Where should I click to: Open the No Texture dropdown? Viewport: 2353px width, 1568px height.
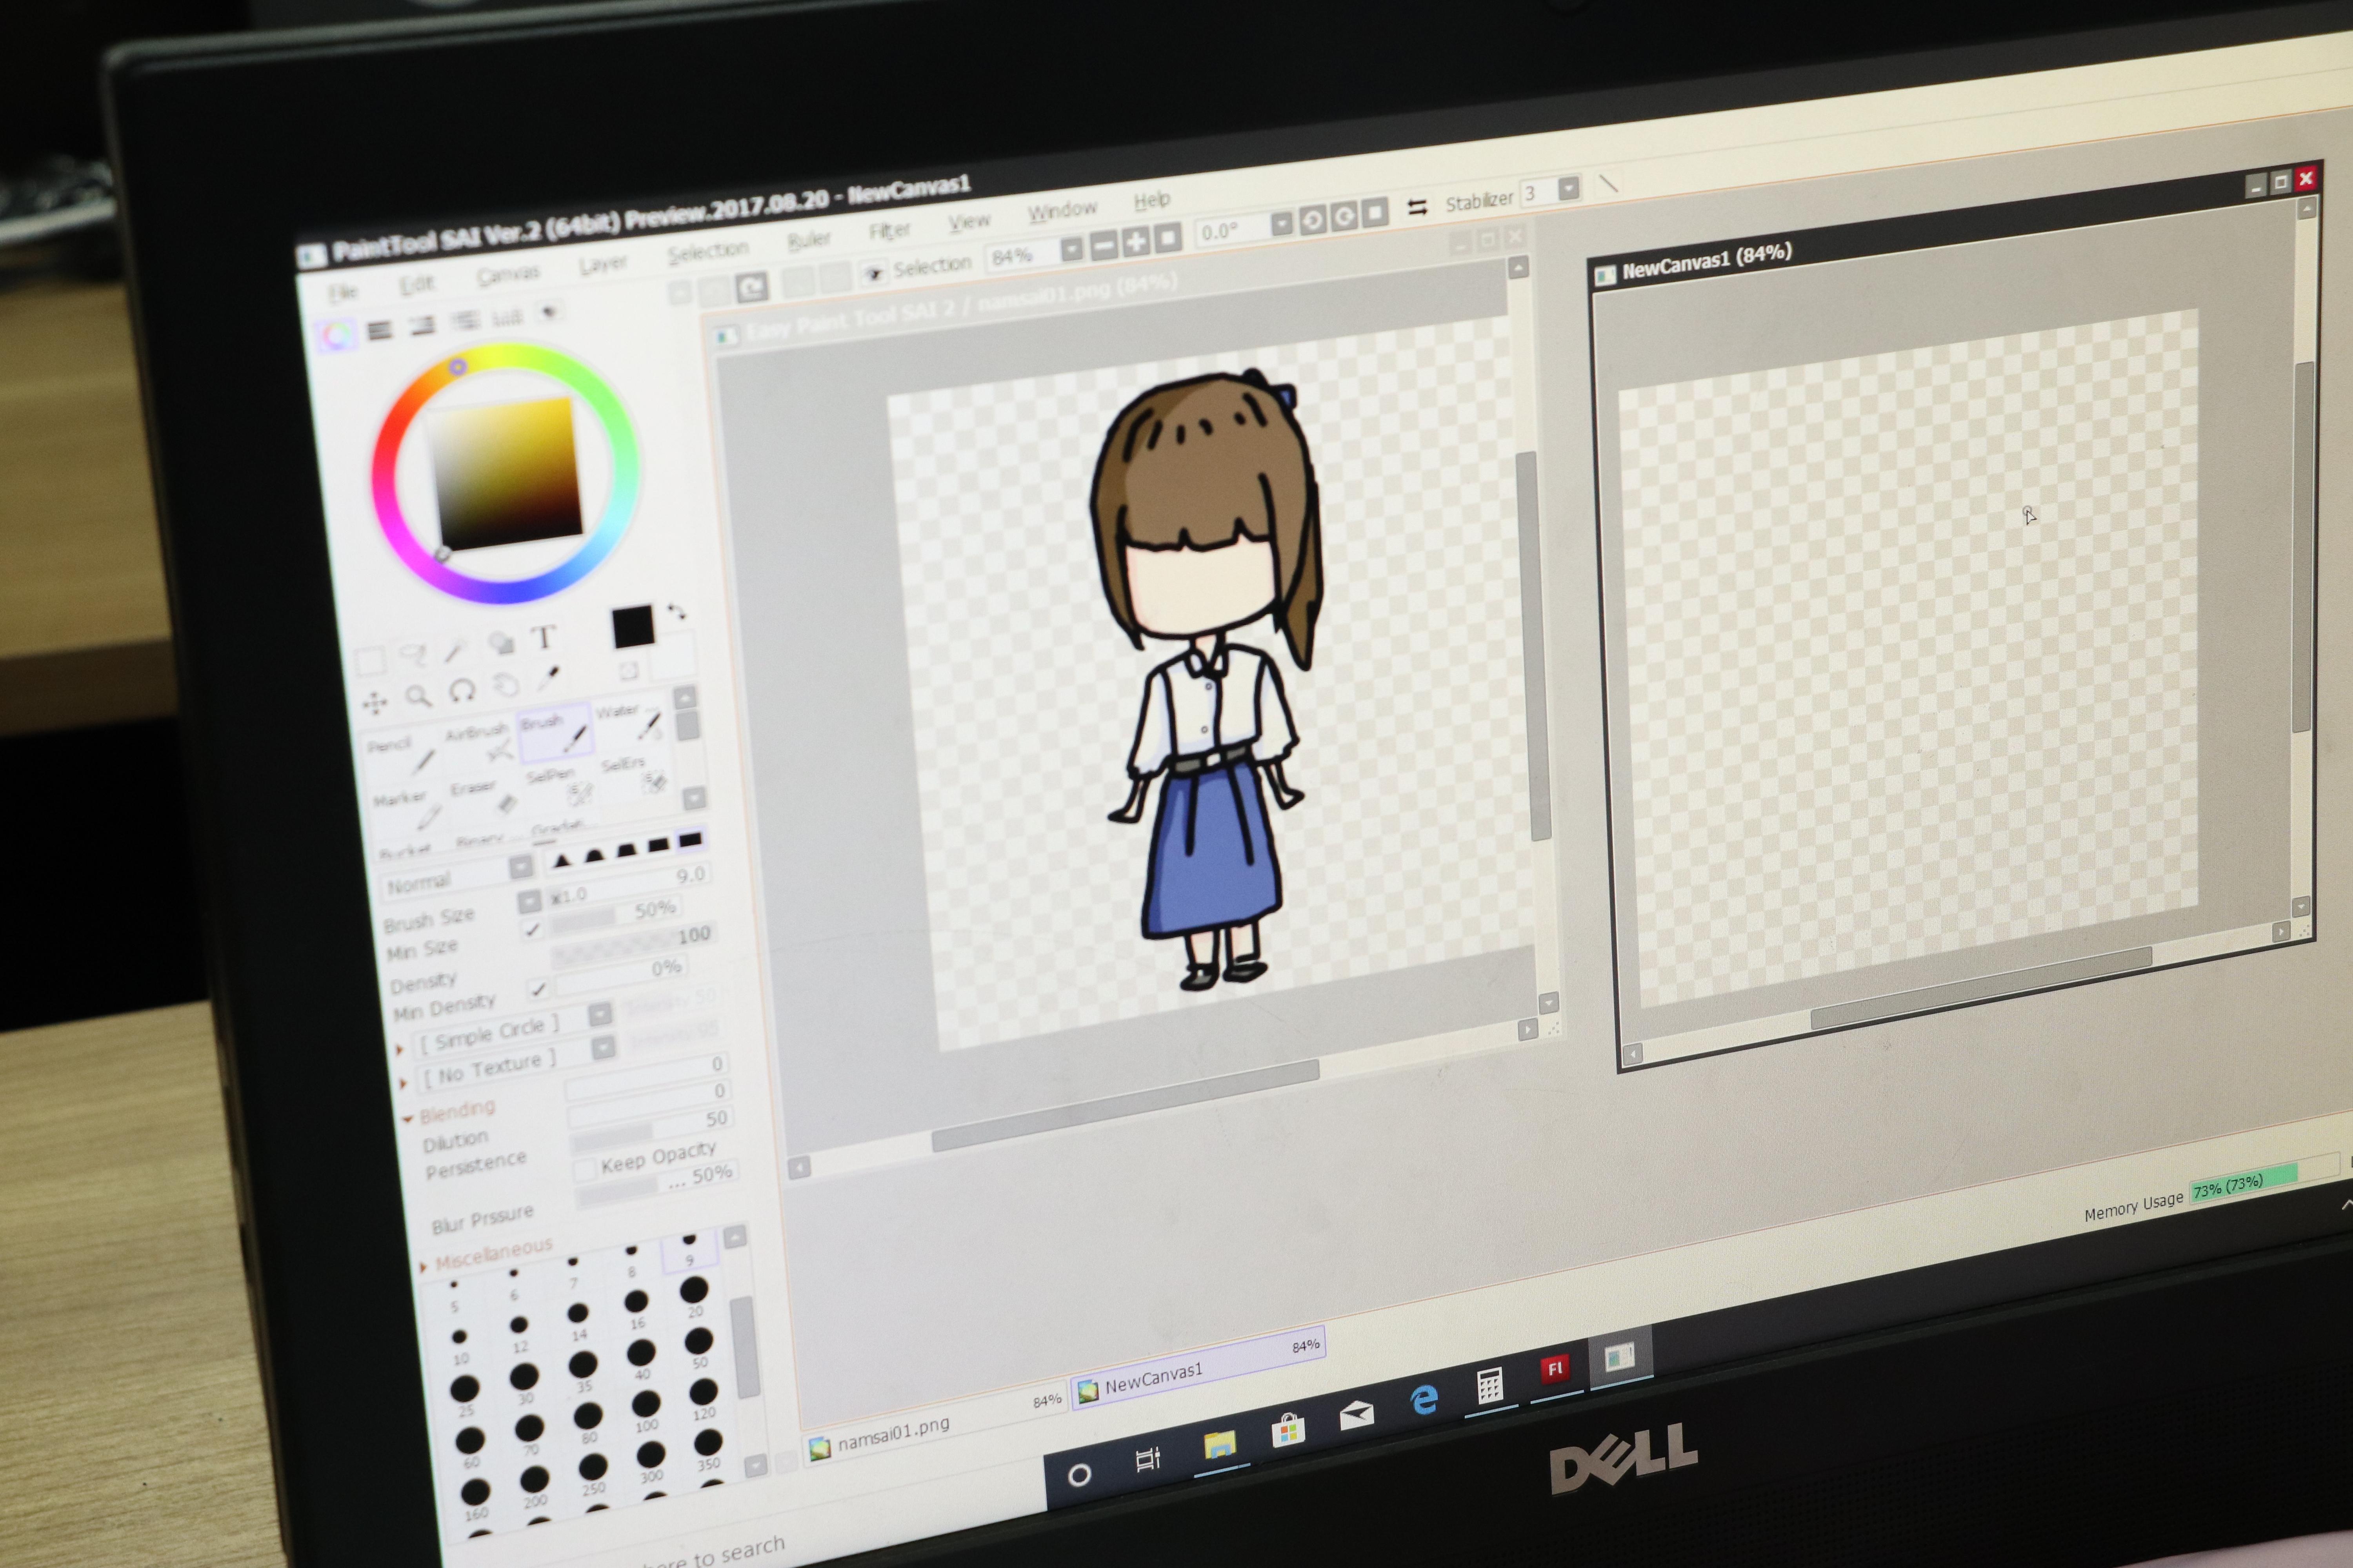(x=603, y=1048)
